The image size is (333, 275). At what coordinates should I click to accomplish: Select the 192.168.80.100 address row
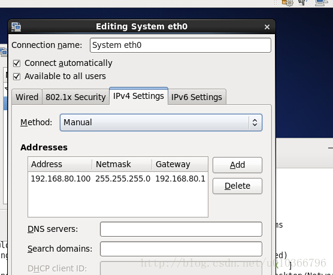(x=118, y=179)
